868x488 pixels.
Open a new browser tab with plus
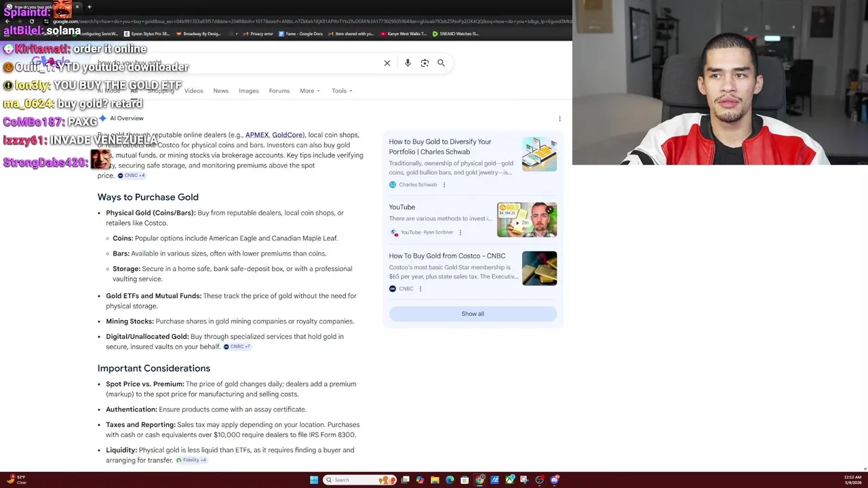tap(89, 7)
